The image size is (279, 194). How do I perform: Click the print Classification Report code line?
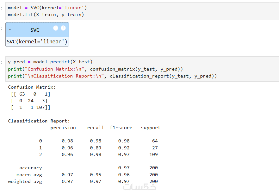click(x=112, y=76)
